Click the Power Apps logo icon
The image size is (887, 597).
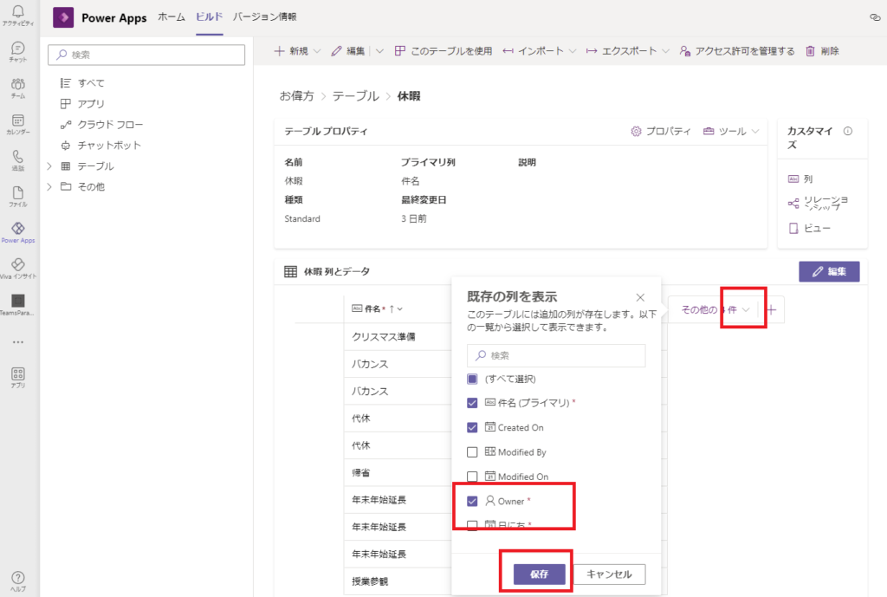pyautogui.click(x=63, y=17)
